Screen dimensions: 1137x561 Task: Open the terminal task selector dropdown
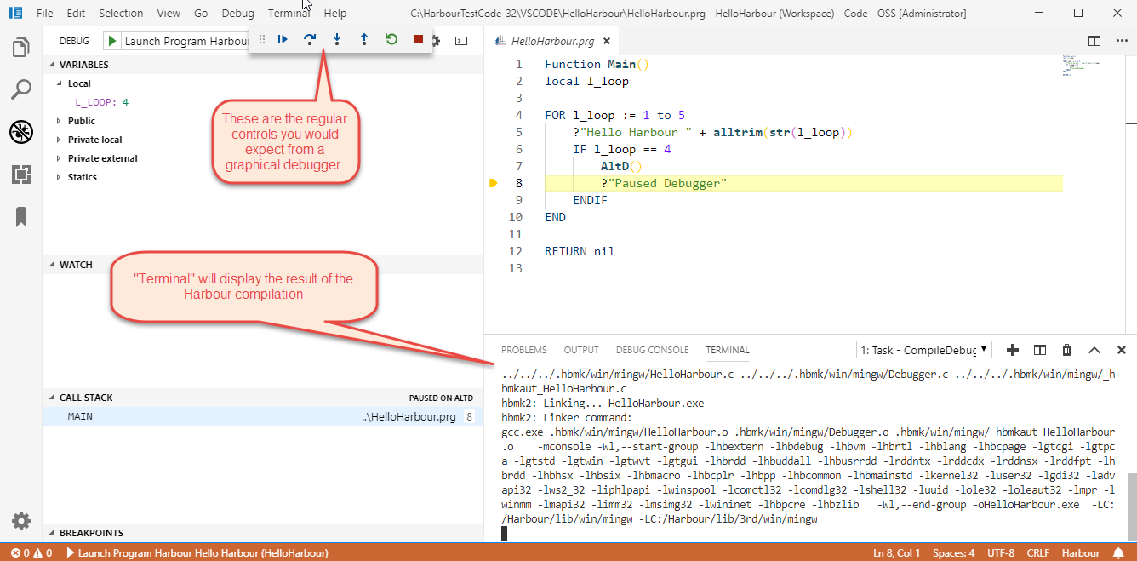(924, 350)
